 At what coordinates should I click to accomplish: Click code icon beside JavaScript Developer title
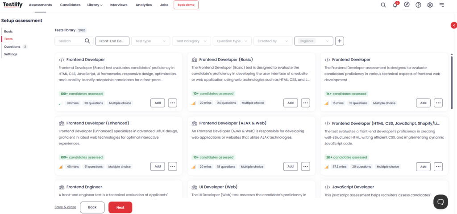[x=327, y=187]
